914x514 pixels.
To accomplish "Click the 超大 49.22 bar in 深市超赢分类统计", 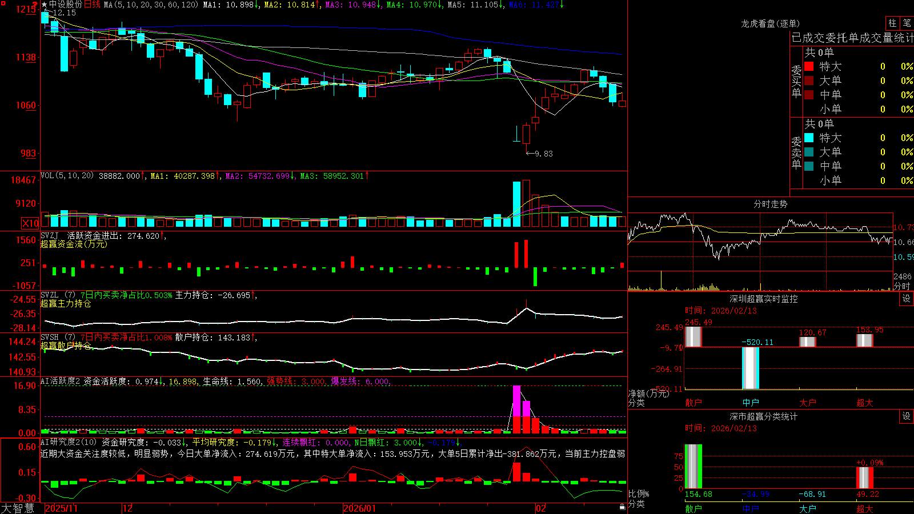I will (865, 477).
